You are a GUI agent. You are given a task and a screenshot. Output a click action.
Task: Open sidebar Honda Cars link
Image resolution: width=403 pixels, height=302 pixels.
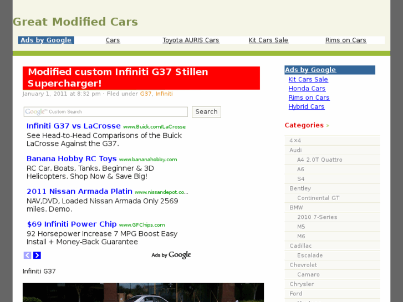[307, 89]
